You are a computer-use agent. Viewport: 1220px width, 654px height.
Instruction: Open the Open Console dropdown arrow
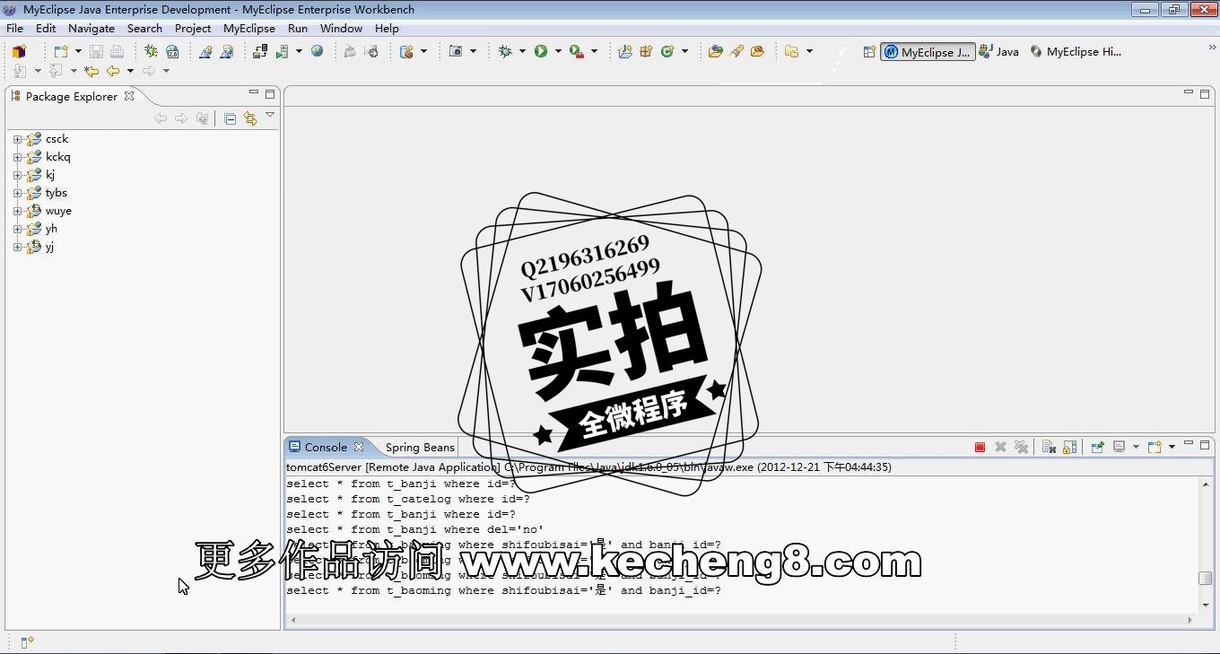click(1172, 447)
